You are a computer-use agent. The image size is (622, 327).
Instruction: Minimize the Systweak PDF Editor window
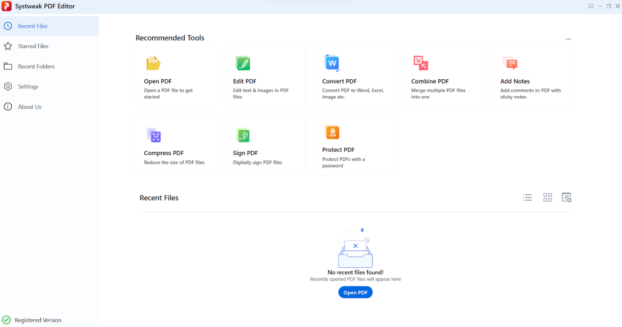(x=600, y=6)
